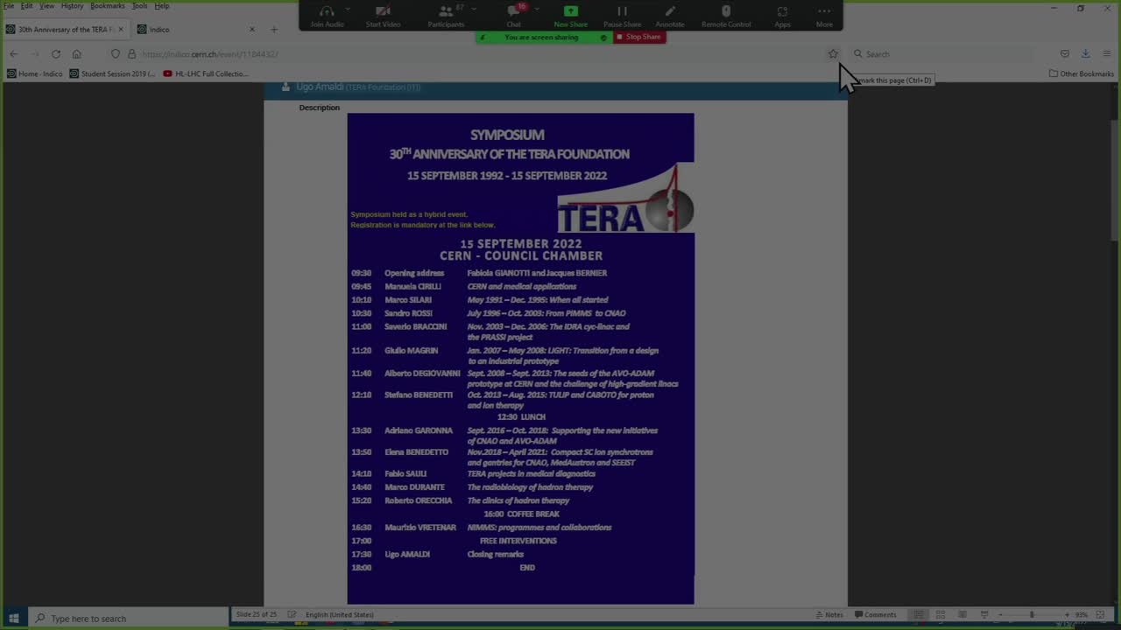Open the Zoom Participants panel
Viewport: 1121px width, 630px height.
[446, 16]
